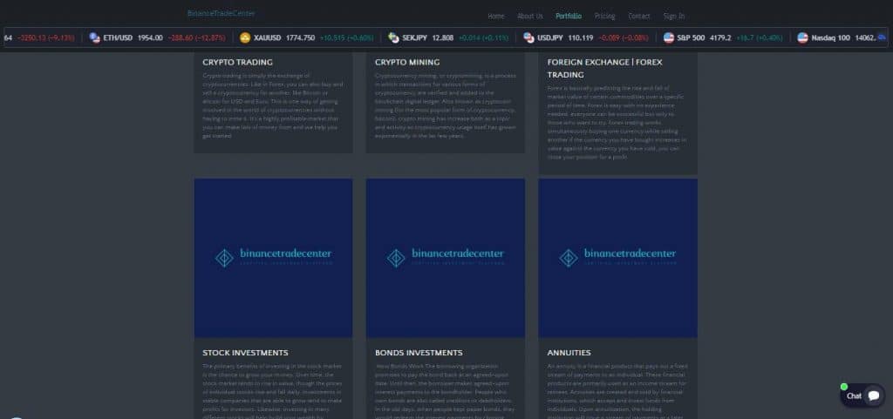The image size is (893, 419).
Task: Click the Crypto Mining heading
Action: pyautogui.click(x=407, y=62)
